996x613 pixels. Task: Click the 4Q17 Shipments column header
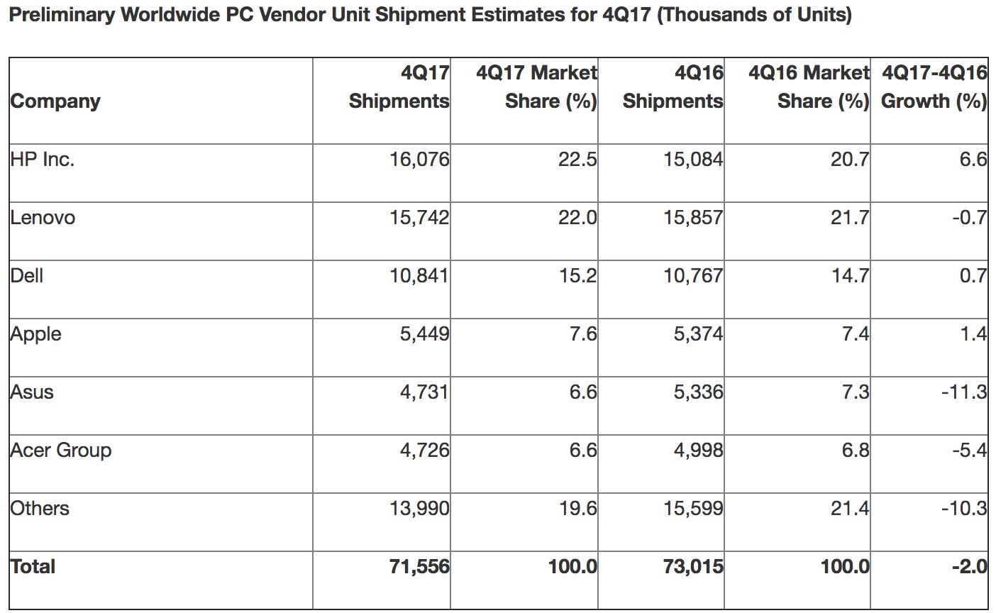(x=399, y=87)
